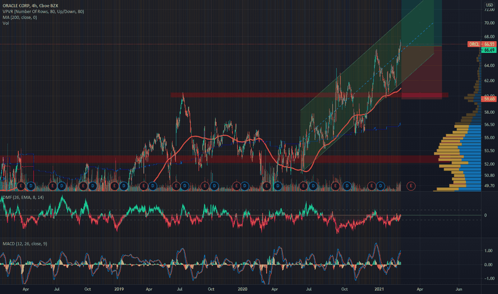Image resolution: width=498 pixels, height=294 pixels.
Task: Open the earnings marker just before 2019
Action: (114, 186)
